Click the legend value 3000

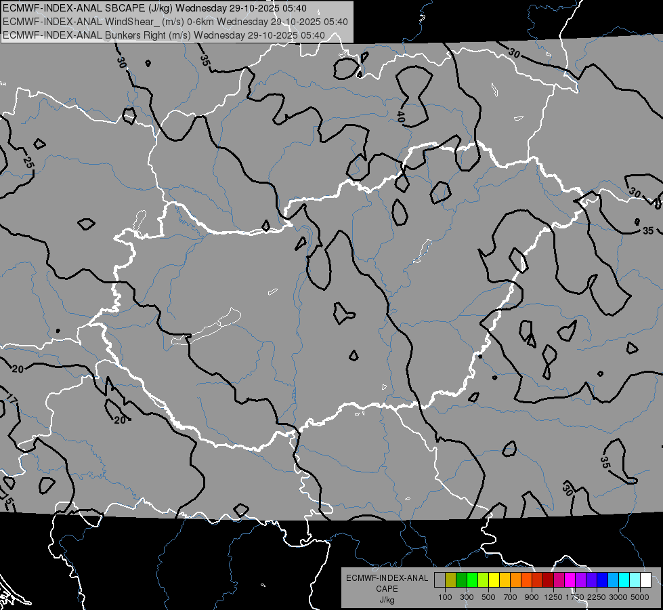[618, 597]
